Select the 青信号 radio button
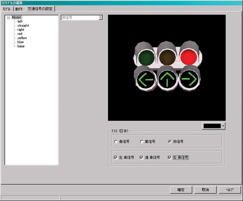This screenshot has height=201, width=243. click(x=116, y=142)
